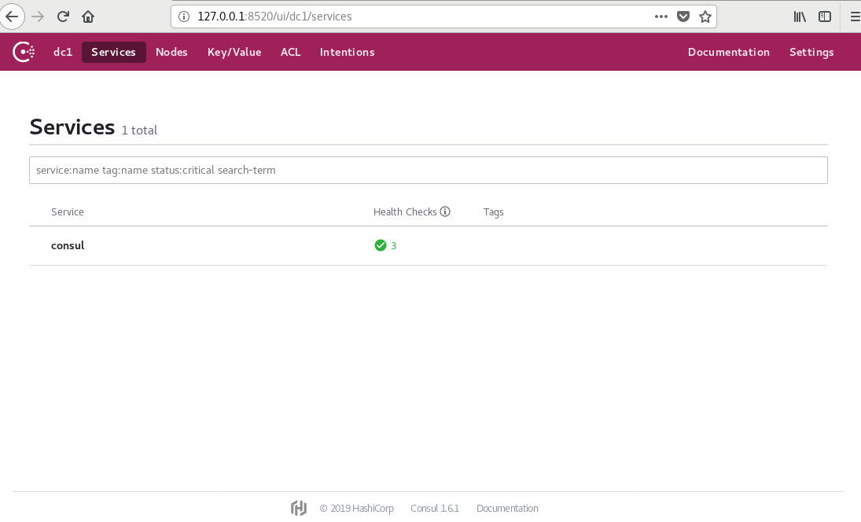Click the Consul logo icon
The image size is (861, 522).
pyautogui.click(x=24, y=52)
